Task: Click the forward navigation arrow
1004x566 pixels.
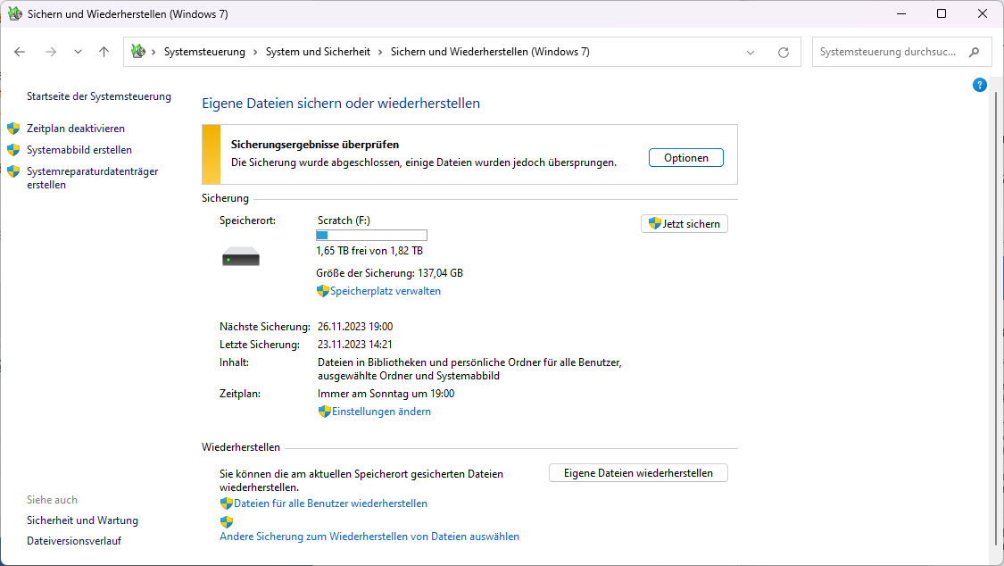Action: (x=51, y=52)
